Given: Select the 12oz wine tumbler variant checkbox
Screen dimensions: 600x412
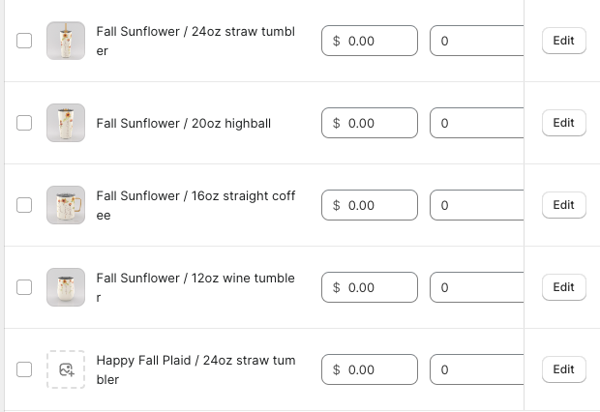Looking at the screenshot, I should pyautogui.click(x=24, y=287).
